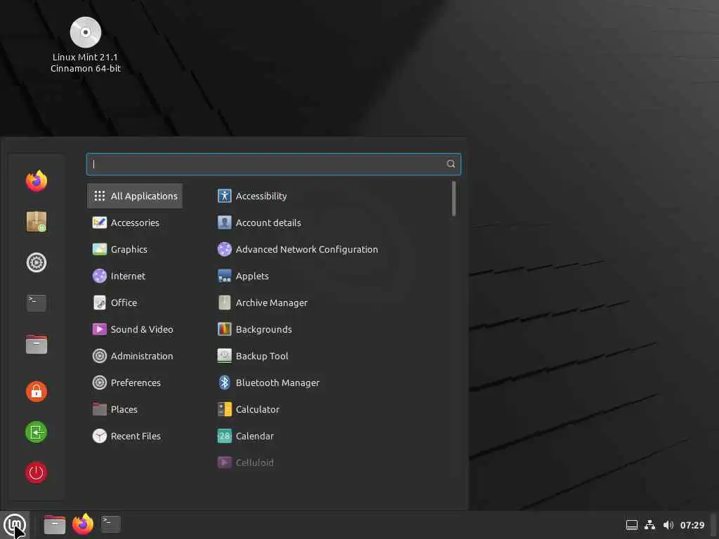Launch Calculator app

pyautogui.click(x=249, y=409)
